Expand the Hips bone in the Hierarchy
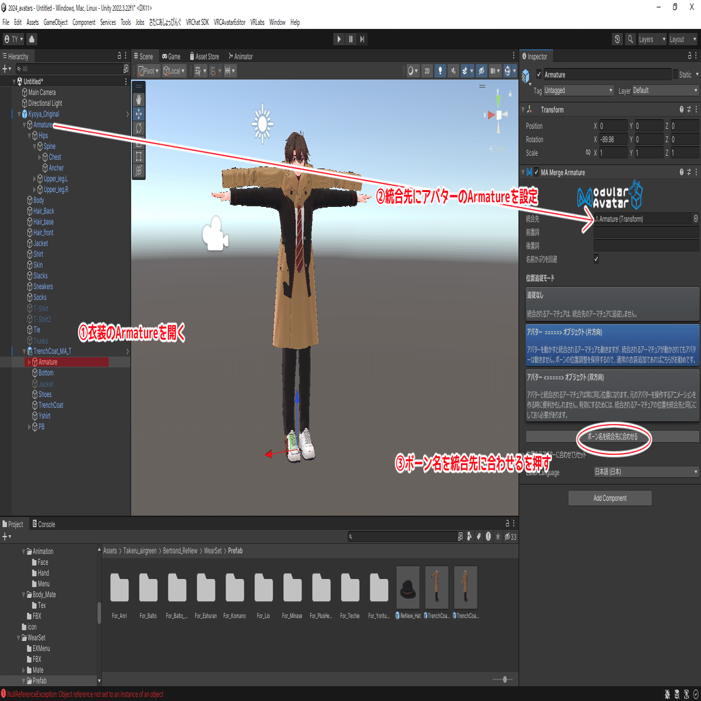701x701 pixels. (x=29, y=135)
